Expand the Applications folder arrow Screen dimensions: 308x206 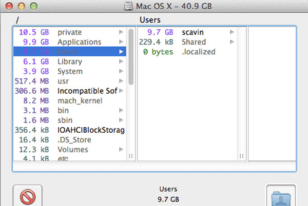click(x=122, y=42)
